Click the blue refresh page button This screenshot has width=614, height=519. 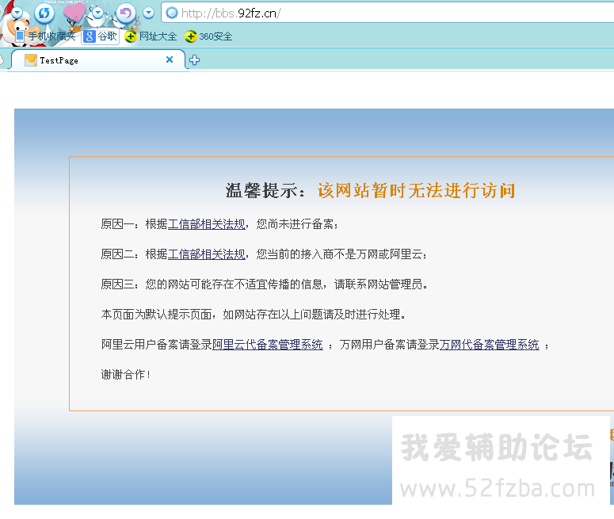click(x=44, y=13)
